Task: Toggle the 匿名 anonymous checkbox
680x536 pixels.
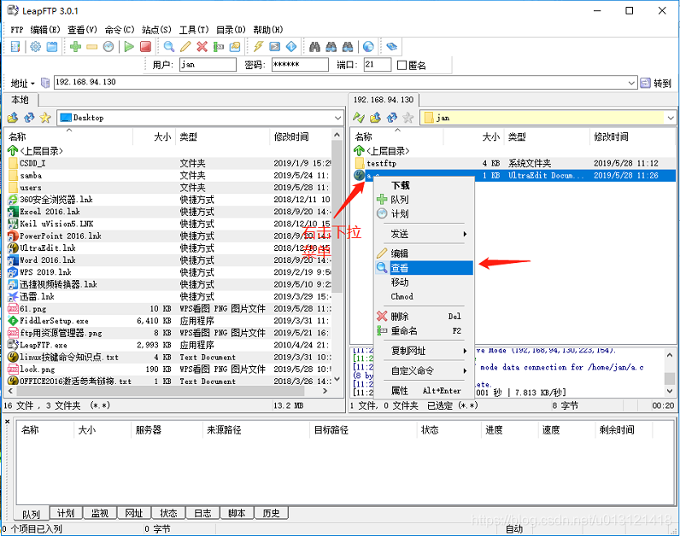Action: [x=402, y=65]
